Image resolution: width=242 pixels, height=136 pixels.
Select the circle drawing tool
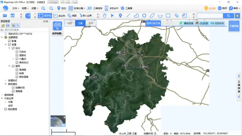(144, 16)
